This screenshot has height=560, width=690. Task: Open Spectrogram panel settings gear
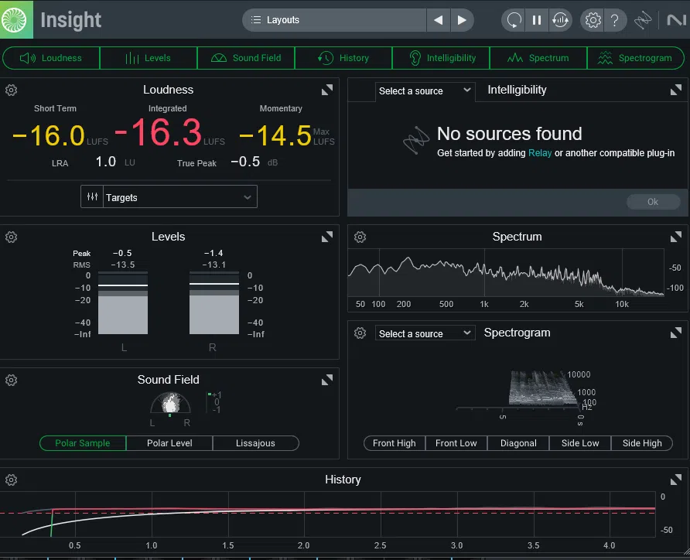click(x=360, y=333)
